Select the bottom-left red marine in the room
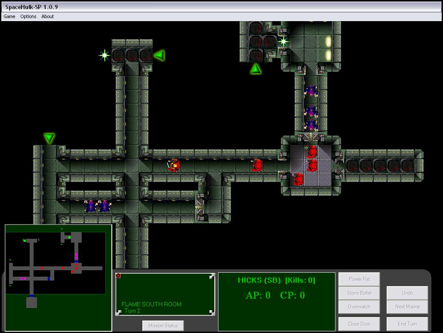 tap(298, 179)
